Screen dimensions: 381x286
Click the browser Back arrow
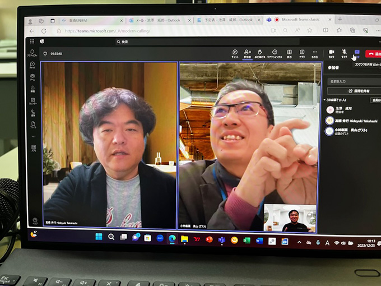[31, 31]
